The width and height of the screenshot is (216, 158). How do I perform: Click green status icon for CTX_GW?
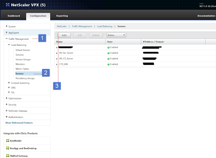(x=108, y=64)
